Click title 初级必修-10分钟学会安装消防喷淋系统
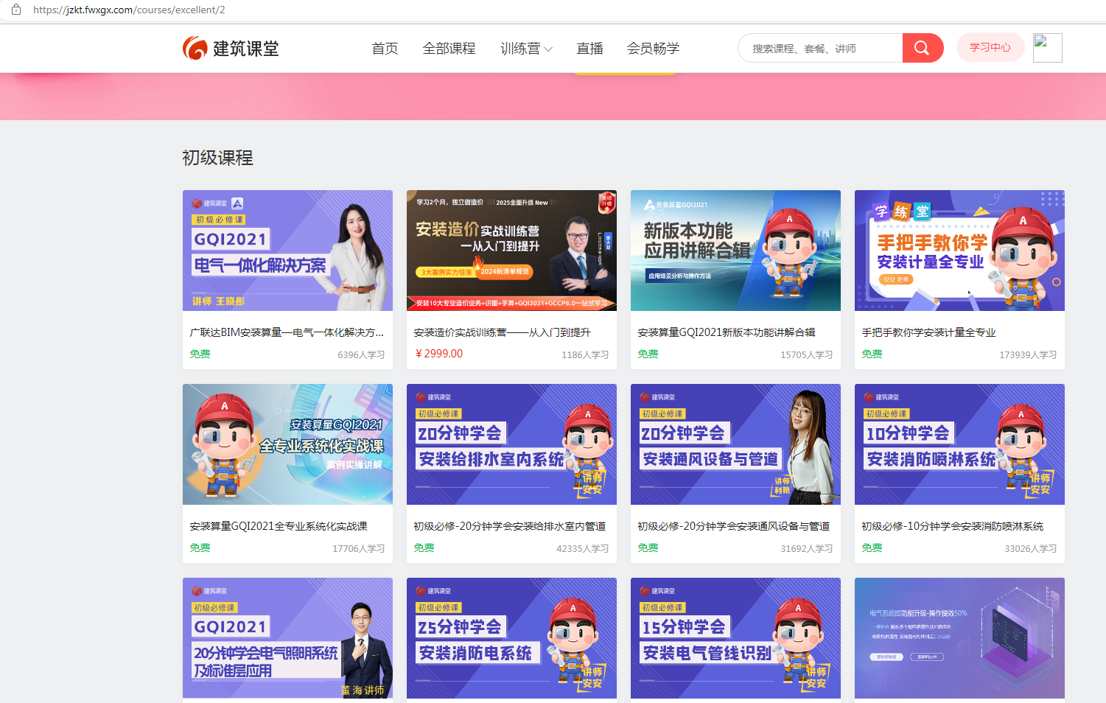Screen dimensions: 1106x703 tap(952, 526)
